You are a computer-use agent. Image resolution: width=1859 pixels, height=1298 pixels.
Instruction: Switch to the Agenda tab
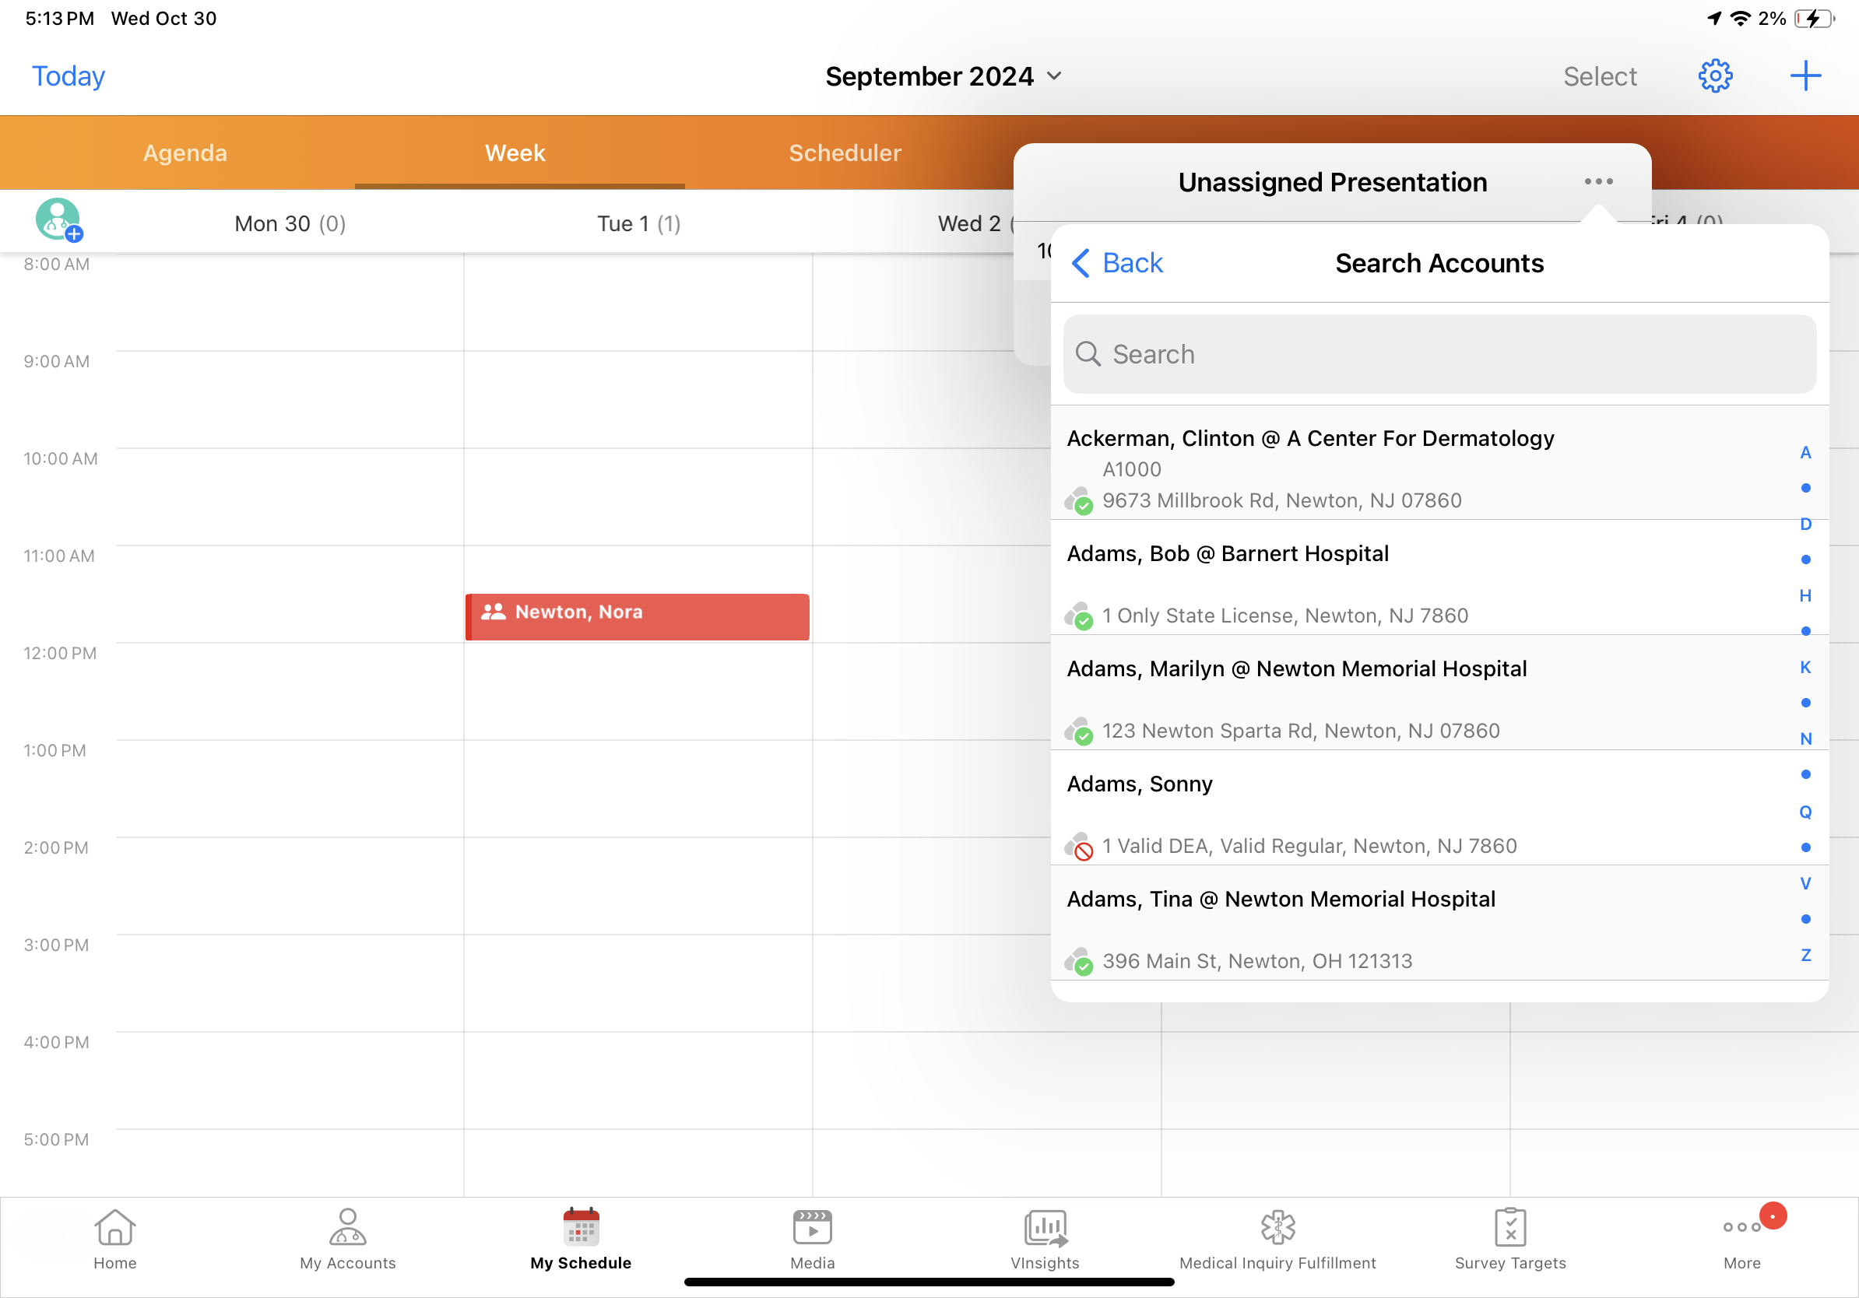[184, 153]
